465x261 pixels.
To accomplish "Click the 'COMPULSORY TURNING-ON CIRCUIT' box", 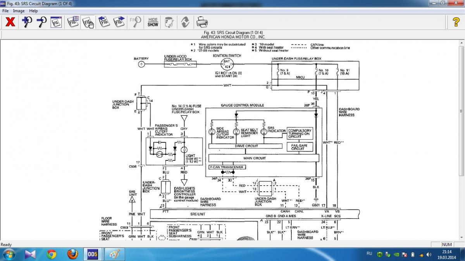I will (x=300, y=134).
